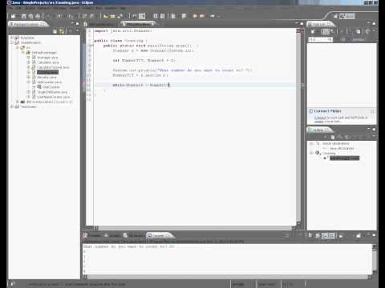Collapse the Counting class node in Outline
Viewport: 385px width, 288px height.
311,153
